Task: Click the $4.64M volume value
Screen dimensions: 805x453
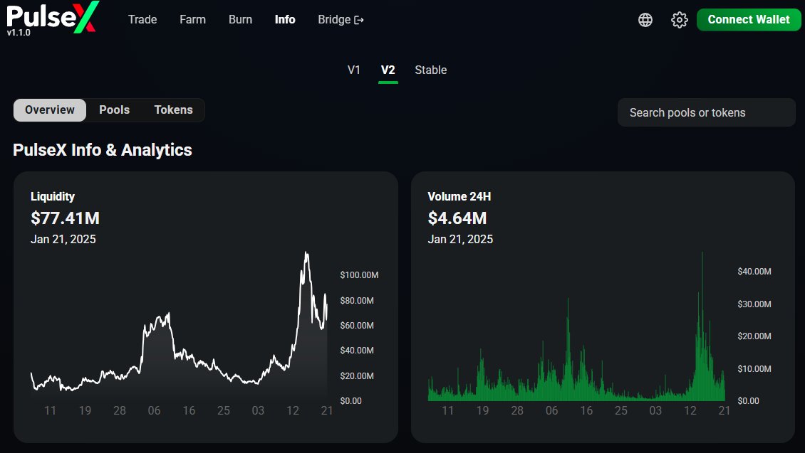Action: point(457,218)
